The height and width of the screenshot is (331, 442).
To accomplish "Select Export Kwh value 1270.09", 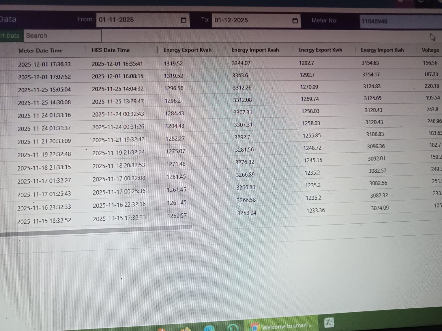I will [309, 87].
